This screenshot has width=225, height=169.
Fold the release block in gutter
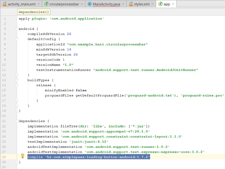[x=17, y=85]
